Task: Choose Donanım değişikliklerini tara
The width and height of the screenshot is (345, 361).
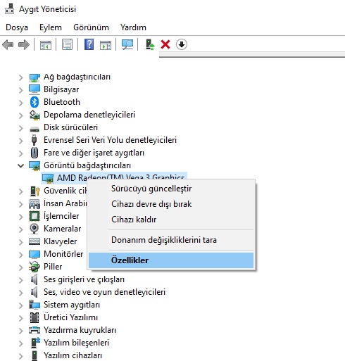Action: click(171, 240)
